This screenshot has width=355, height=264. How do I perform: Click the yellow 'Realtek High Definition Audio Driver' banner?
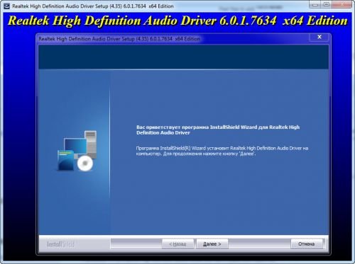click(x=177, y=21)
